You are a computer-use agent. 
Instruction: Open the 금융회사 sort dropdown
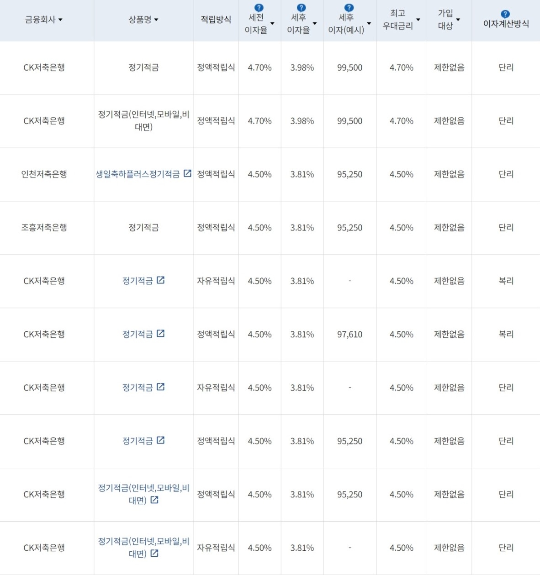pos(60,20)
